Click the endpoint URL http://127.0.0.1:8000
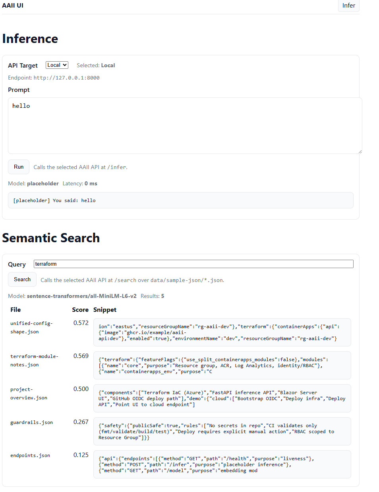The width and height of the screenshot is (379, 492). [x=66, y=78]
